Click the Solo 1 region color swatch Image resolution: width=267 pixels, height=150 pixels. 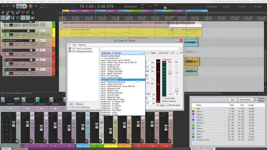193,125
